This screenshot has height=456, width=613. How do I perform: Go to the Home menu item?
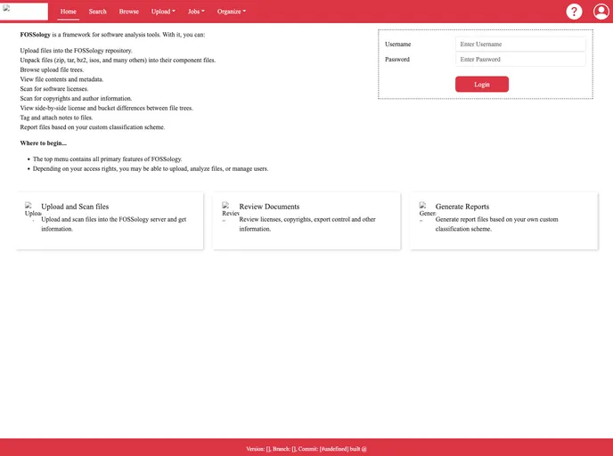coord(69,12)
